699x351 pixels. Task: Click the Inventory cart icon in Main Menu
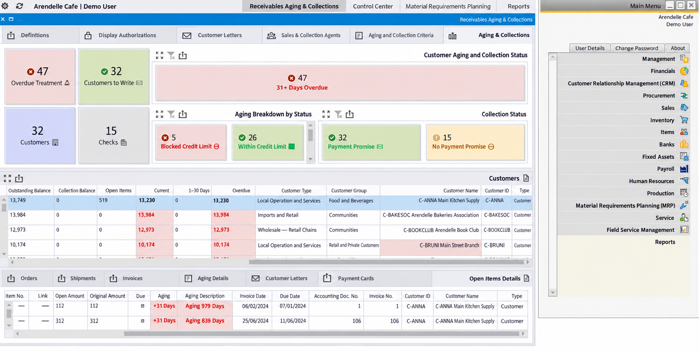(x=684, y=120)
